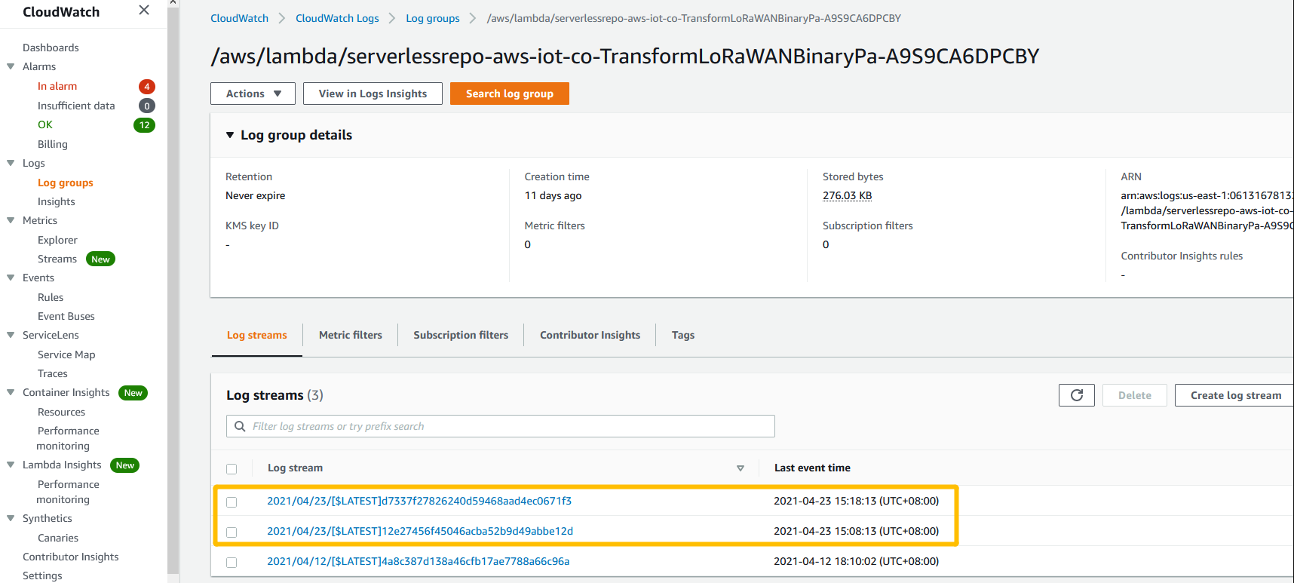Image resolution: width=1294 pixels, height=583 pixels.
Task: Click the Search log group button
Action: tap(510, 94)
